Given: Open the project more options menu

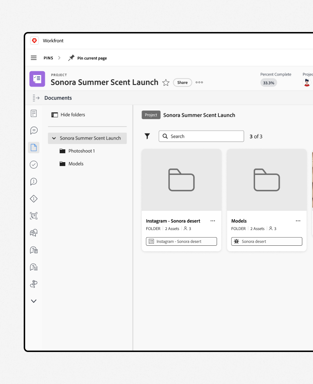Looking at the screenshot, I should click(x=199, y=82).
